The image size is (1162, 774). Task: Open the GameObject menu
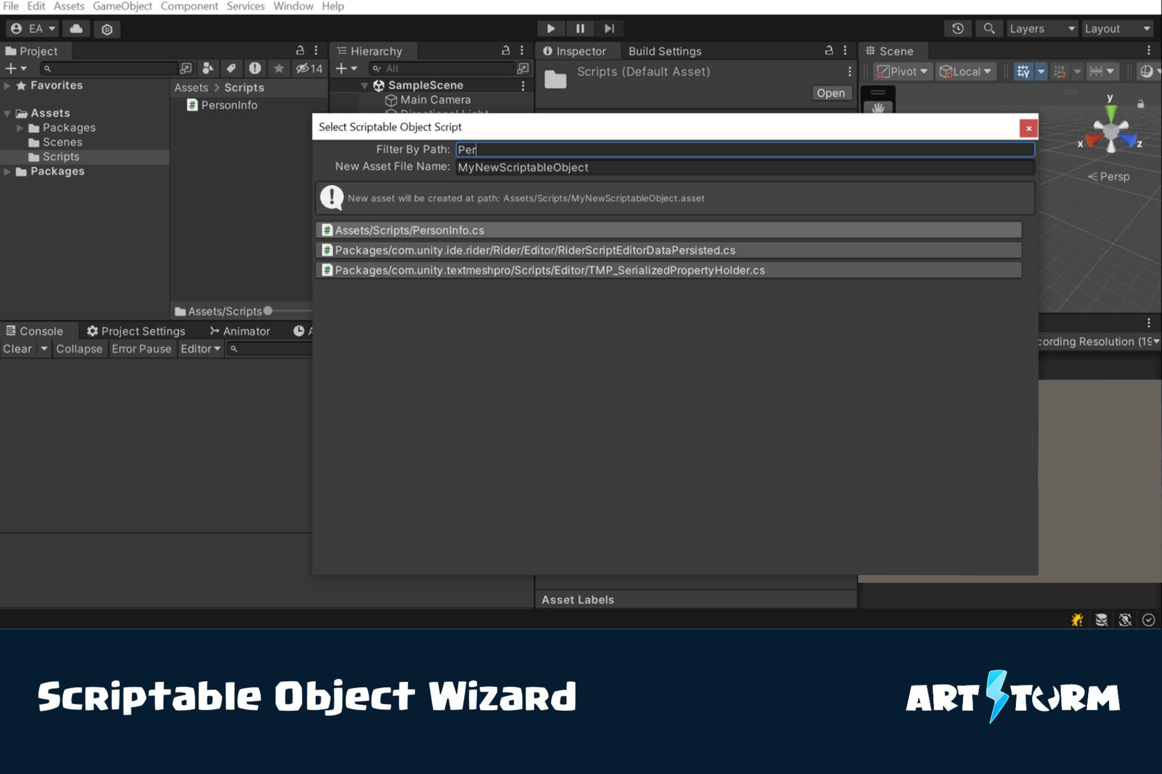click(x=122, y=6)
